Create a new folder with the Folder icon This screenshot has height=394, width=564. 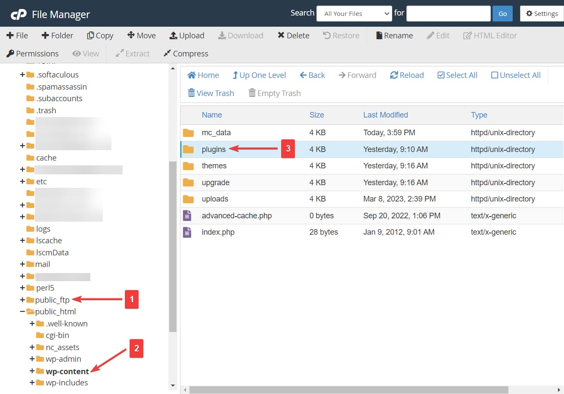click(x=57, y=35)
